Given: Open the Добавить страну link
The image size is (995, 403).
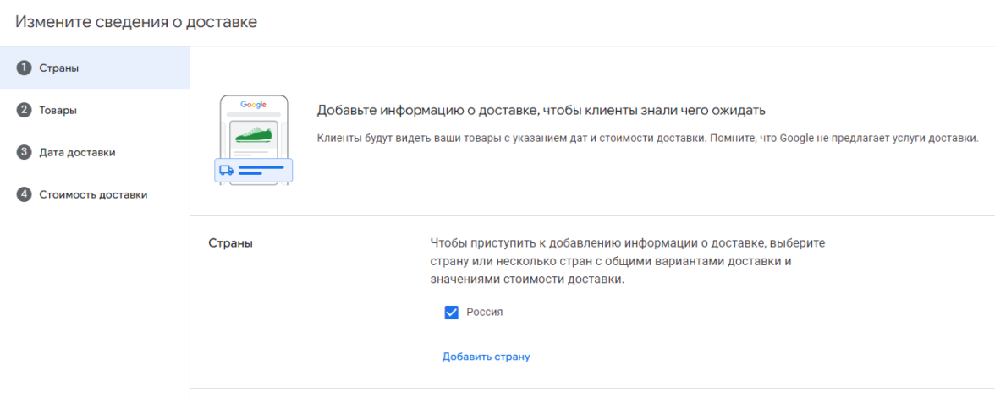Looking at the screenshot, I should [x=486, y=357].
